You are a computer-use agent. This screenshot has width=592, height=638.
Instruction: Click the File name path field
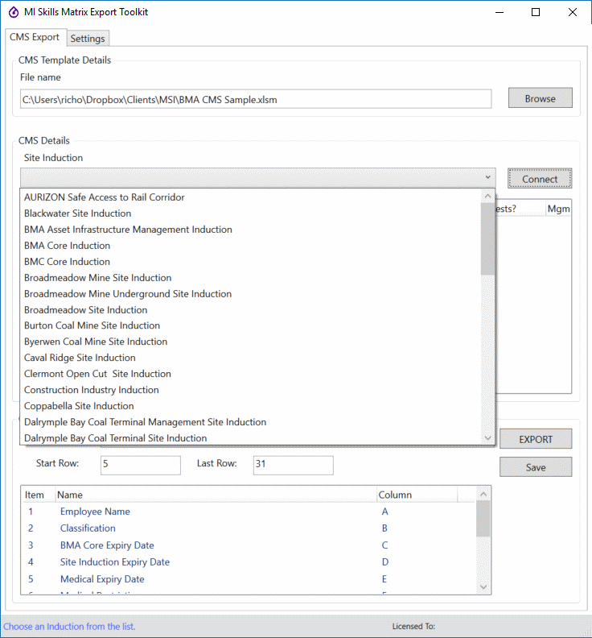coord(256,99)
